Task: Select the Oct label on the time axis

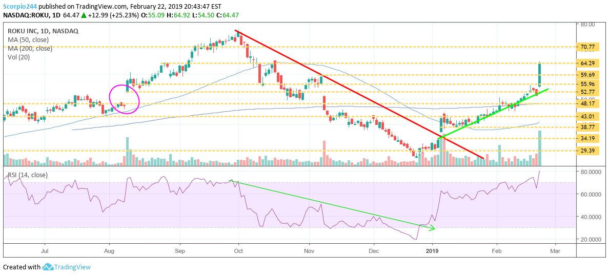Action: coord(238,251)
